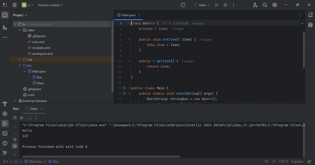Click the Run Main green play button
This screenshot has height=165, width=315.
217,5
